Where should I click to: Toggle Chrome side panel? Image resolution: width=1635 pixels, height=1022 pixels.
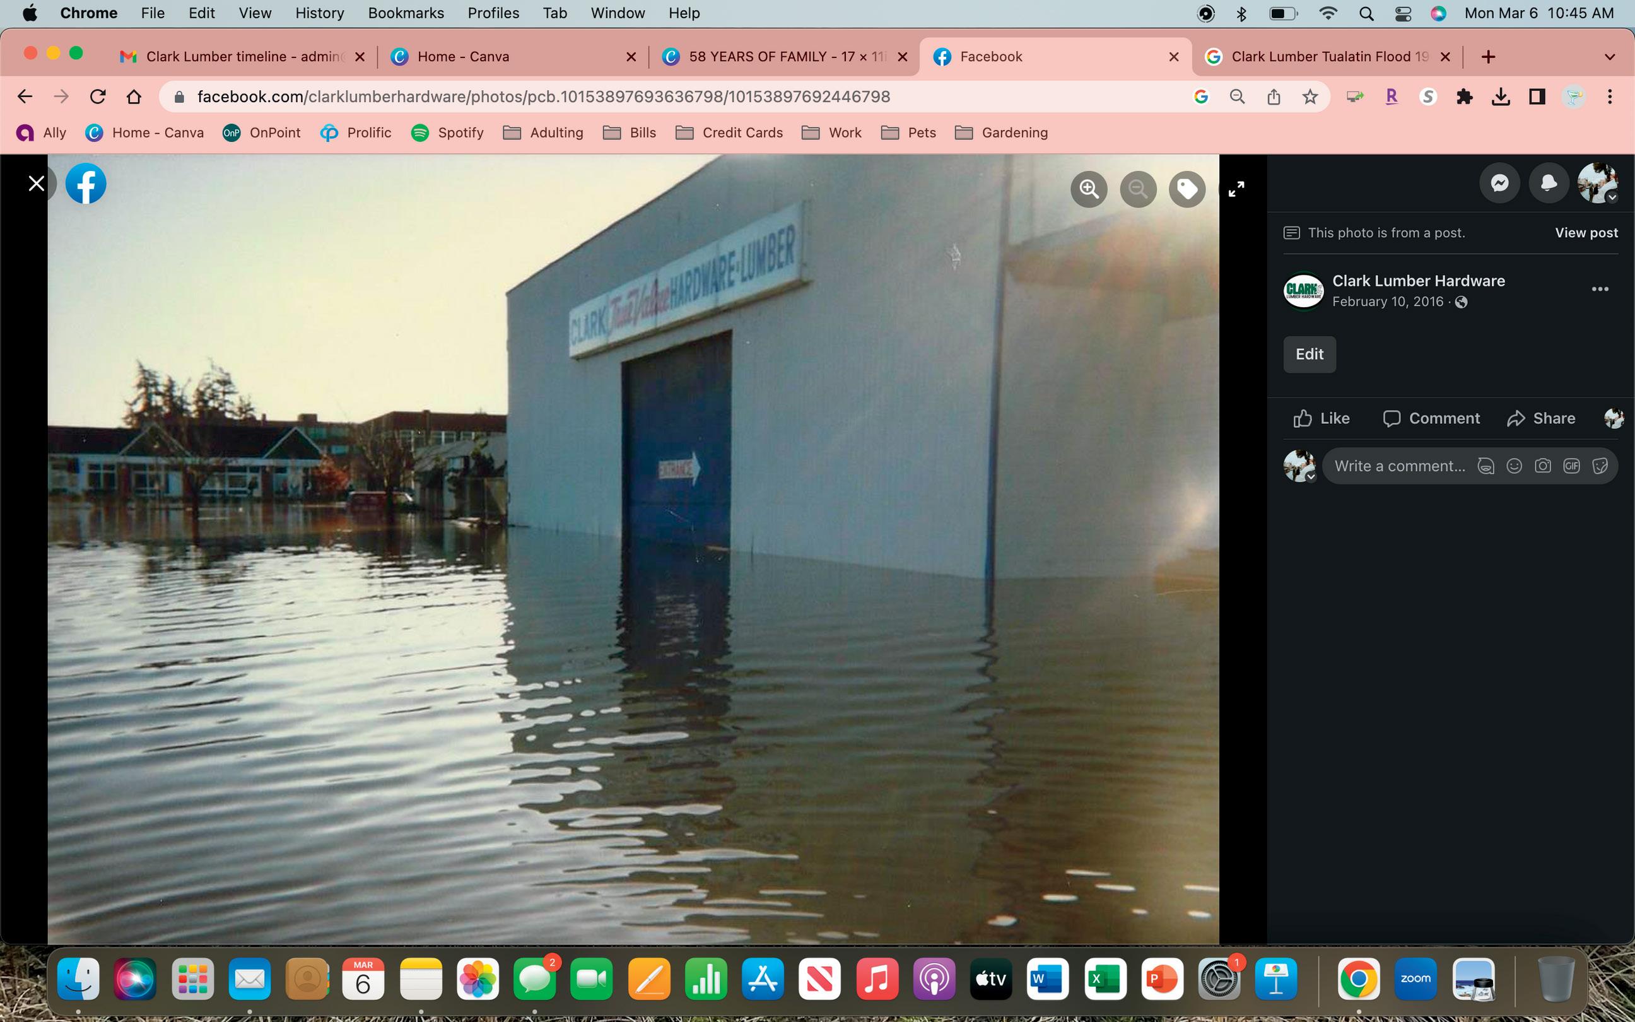pos(1537,97)
